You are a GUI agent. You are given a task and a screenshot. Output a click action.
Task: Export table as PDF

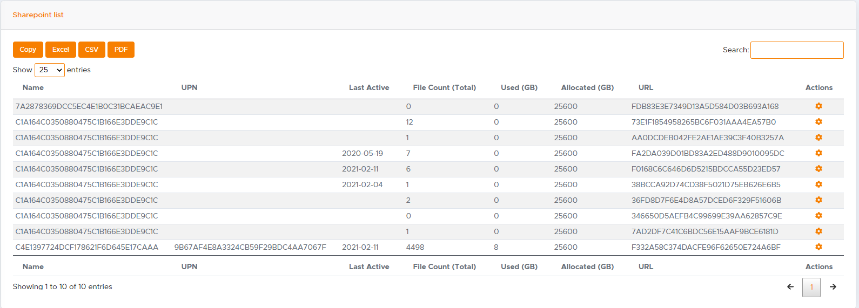121,50
